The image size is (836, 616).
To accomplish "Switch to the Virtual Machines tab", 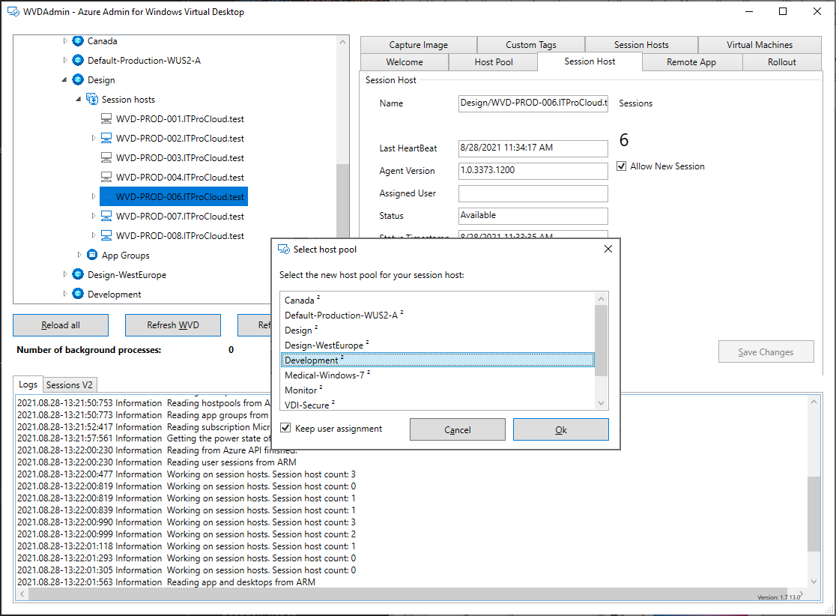I will 760,45.
